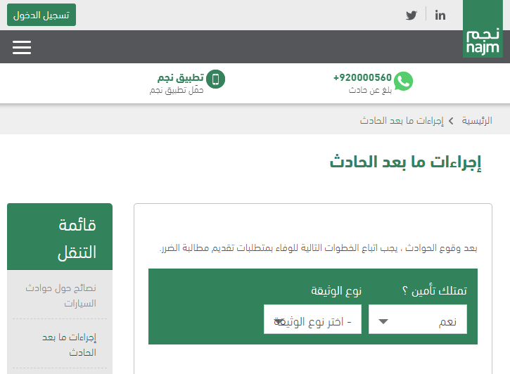Go to الرئيسية in the breadcrumb

477,120
